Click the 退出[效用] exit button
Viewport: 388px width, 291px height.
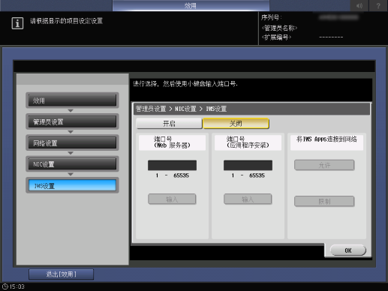[62, 274]
